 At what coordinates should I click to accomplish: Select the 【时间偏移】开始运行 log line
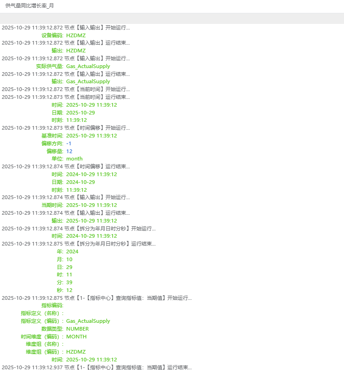(66, 128)
